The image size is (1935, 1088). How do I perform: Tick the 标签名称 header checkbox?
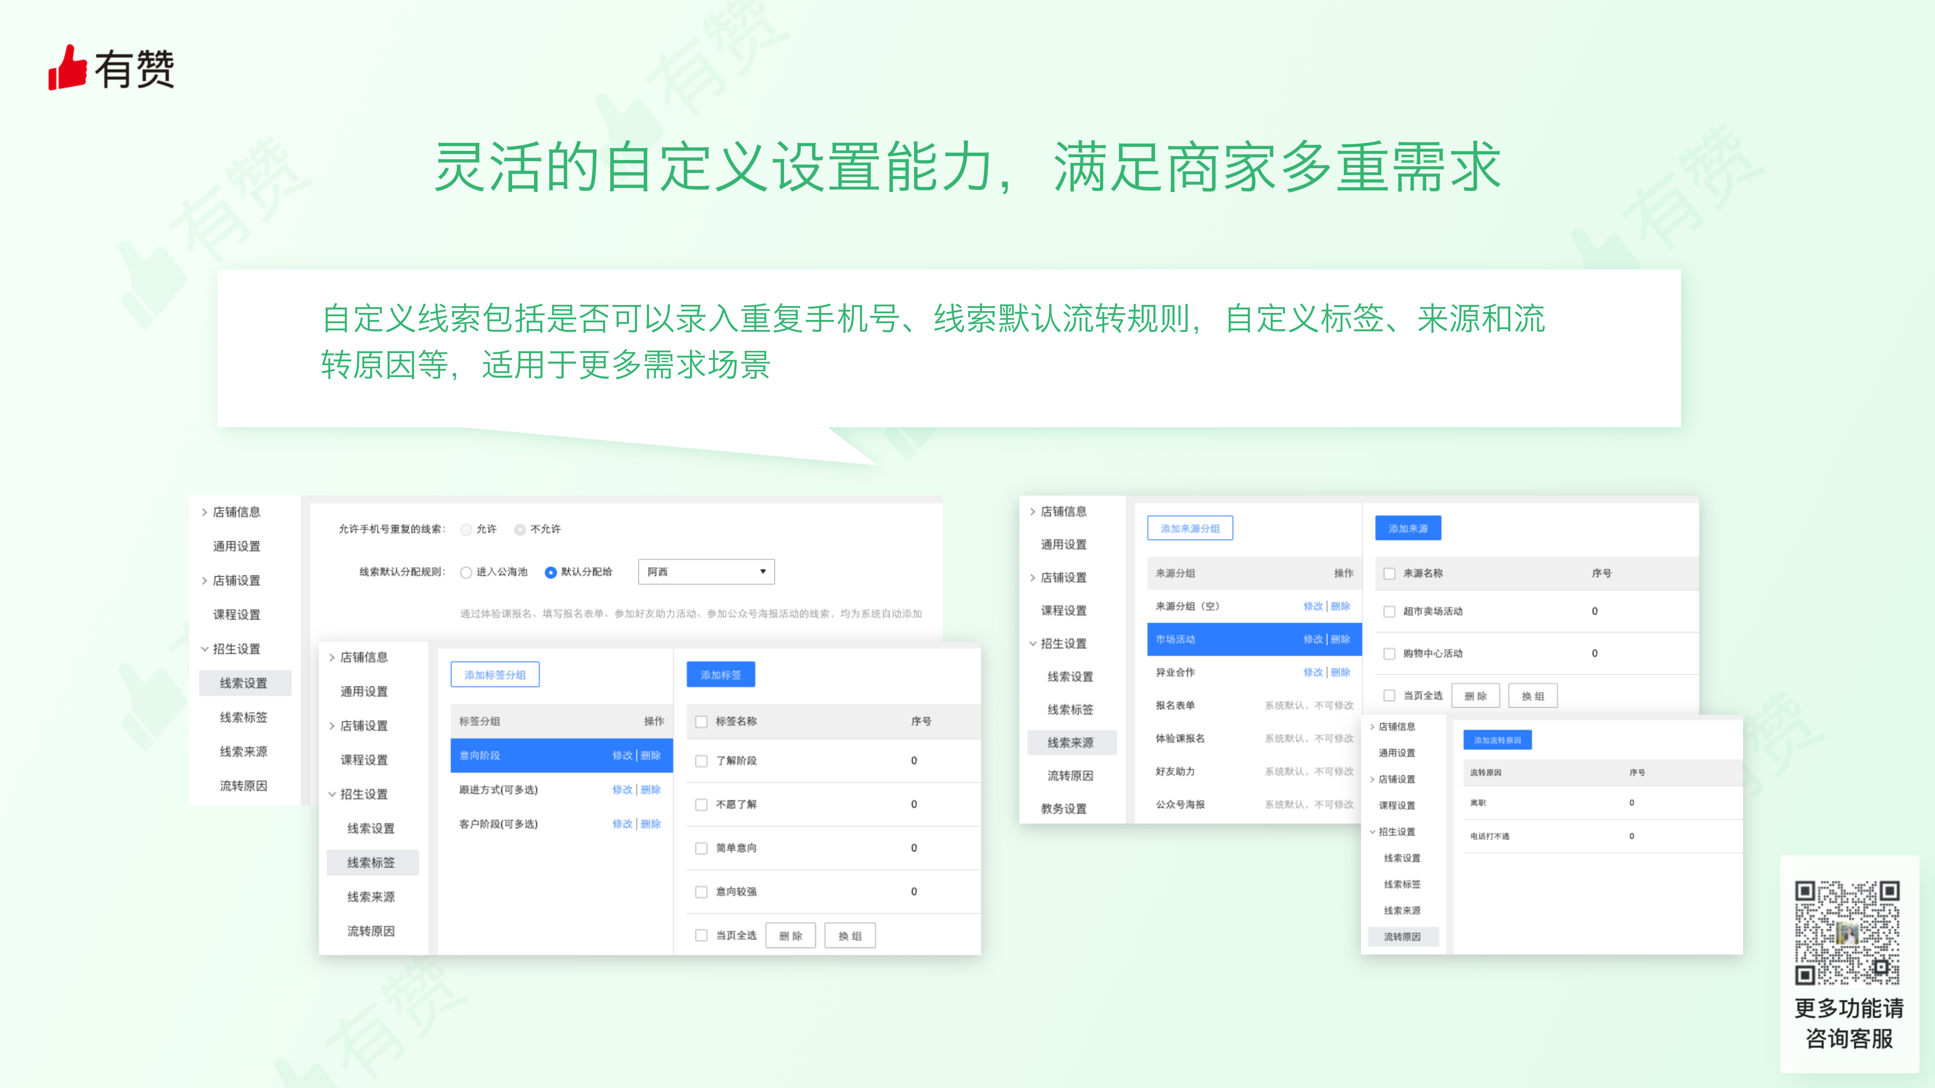[701, 722]
